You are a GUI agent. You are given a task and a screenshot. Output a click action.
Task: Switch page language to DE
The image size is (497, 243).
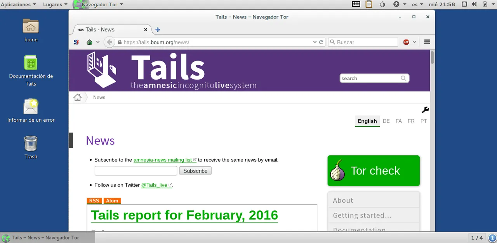coord(386,121)
